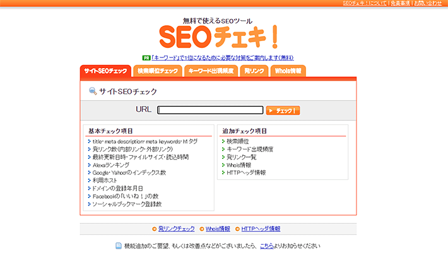
Task: Click the 追加チェック項目 heading
Action: (x=245, y=131)
